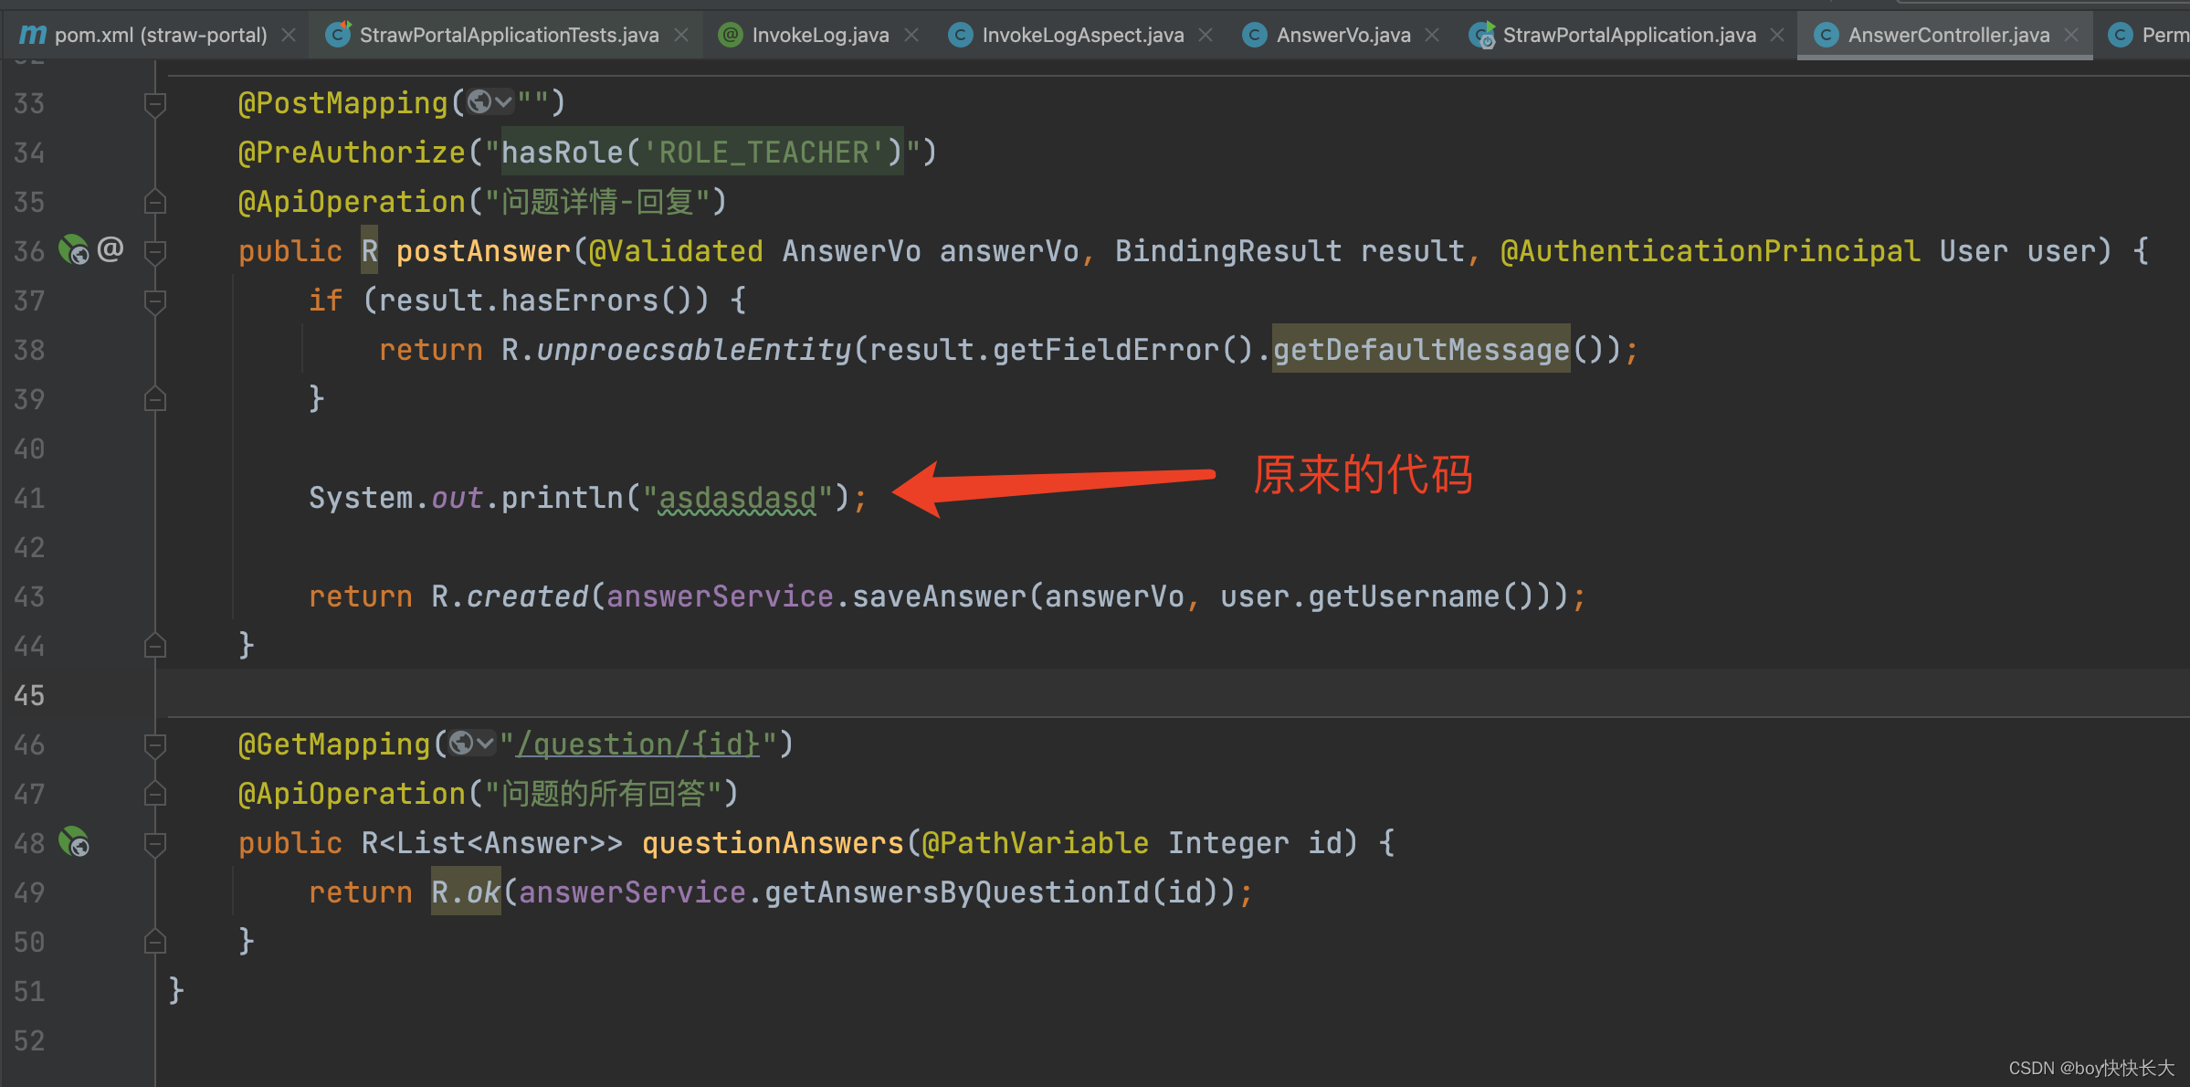This screenshot has width=2190, height=1087.
Task: Collapse annotations fold marker at line 33
Action: [x=155, y=103]
